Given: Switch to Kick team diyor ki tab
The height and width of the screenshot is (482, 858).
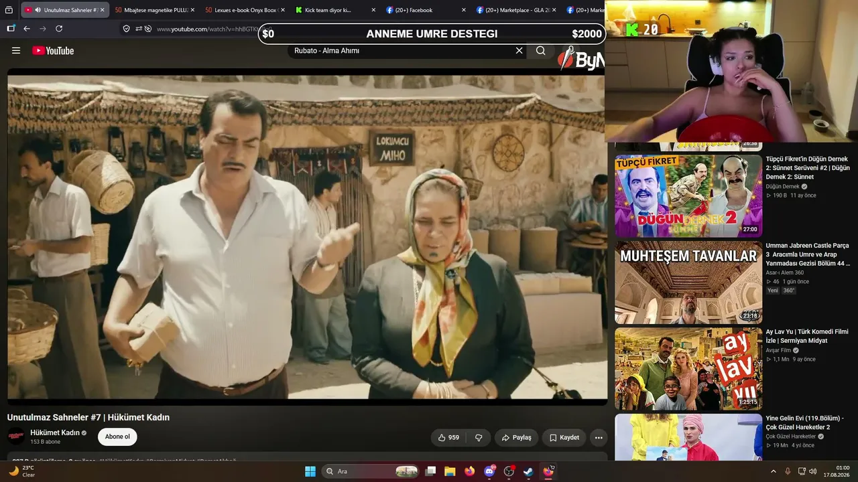Looking at the screenshot, I should (336, 10).
